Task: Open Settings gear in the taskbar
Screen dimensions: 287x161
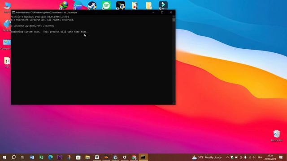Action: 125,157
